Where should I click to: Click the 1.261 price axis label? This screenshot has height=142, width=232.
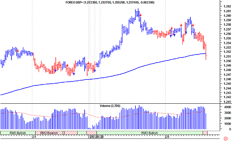[227, 11]
